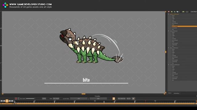
Task: Click the key all button
Action: [129, 98]
